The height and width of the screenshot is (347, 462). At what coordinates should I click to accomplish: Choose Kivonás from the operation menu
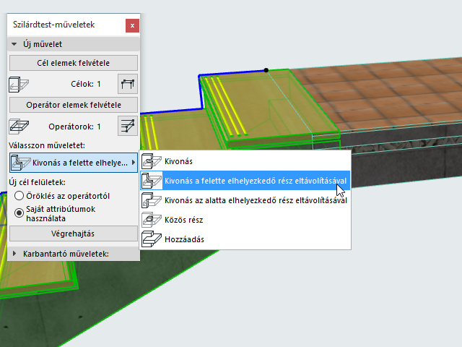click(245, 161)
